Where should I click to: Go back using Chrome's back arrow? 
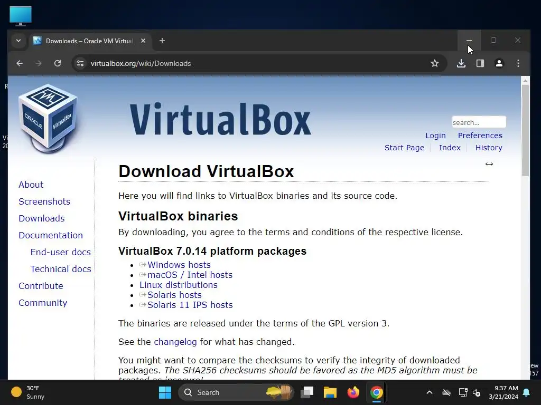coord(20,63)
